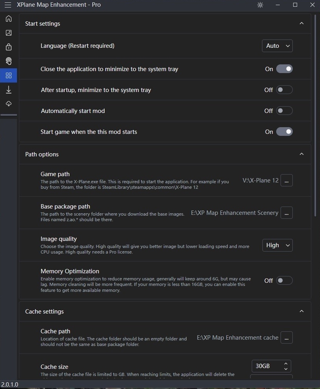This screenshot has height=389, width=320.
Task: Click the lock sidebar icon
Action: (9, 47)
